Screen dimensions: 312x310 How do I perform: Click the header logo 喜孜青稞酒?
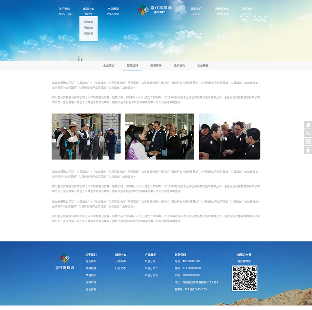(156, 10)
